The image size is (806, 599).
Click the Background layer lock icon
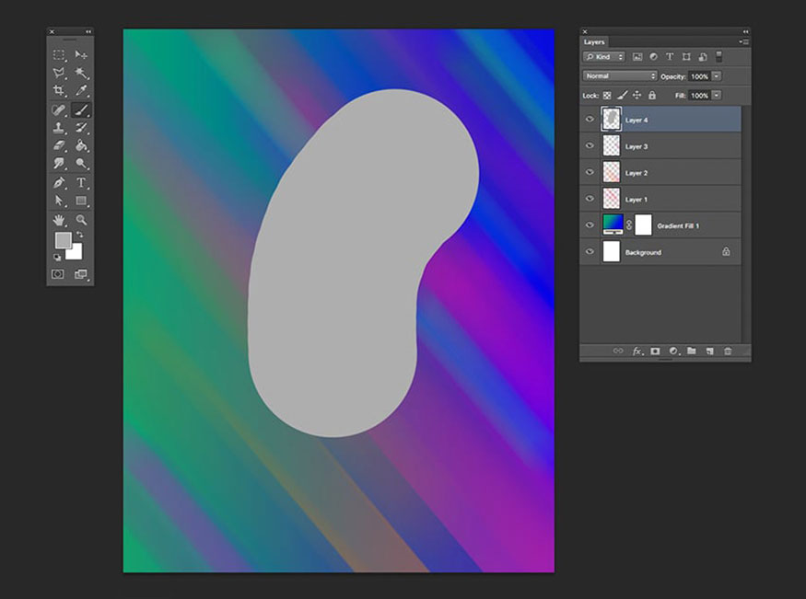(726, 251)
